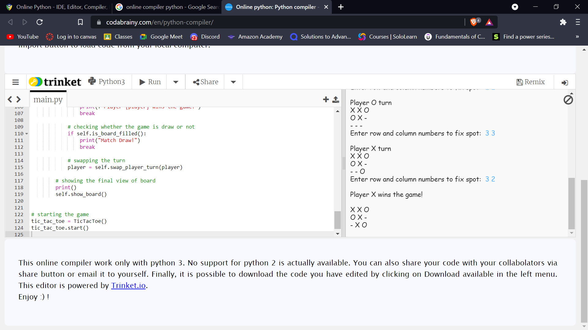Switch to Online Python IDE browser tab
The height and width of the screenshot is (330, 588).
[x=58, y=7]
